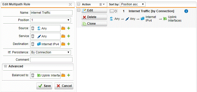Open the Sort by Position asc dropdown
Image resolution: width=197 pixels, height=92 pixels.
pyautogui.click(x=133, y=4)
